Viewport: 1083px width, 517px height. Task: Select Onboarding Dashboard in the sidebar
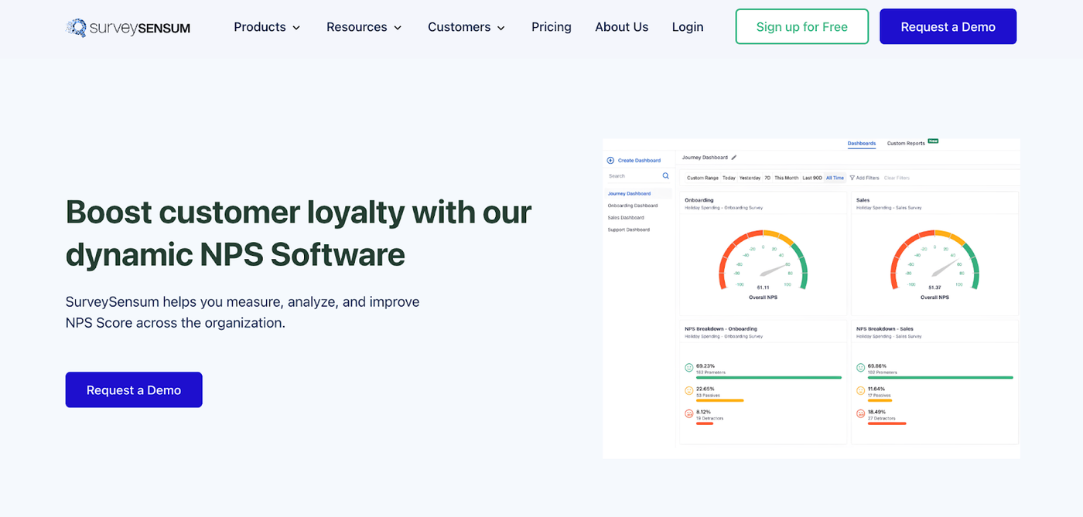pos(633,206)
